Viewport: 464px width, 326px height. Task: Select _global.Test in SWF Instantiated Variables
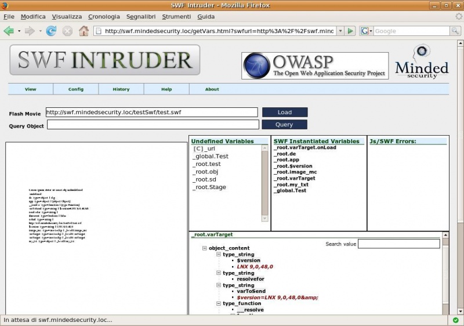290,190
